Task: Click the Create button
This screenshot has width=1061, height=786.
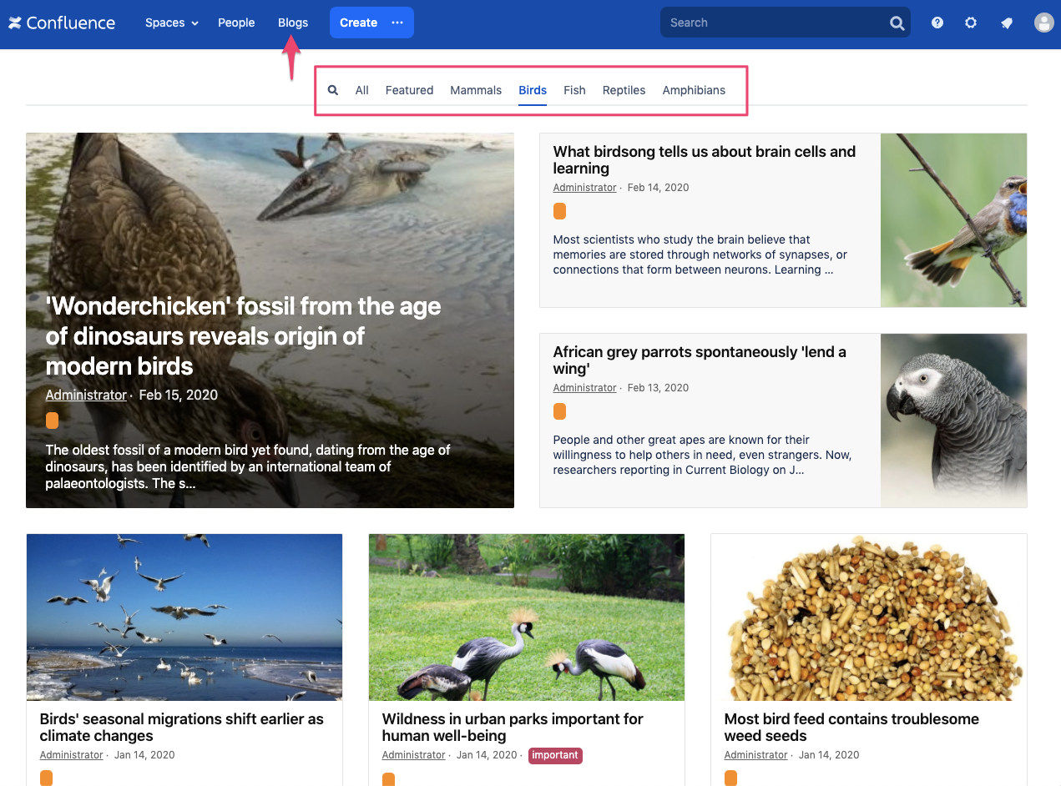Action: click(359, 23)
